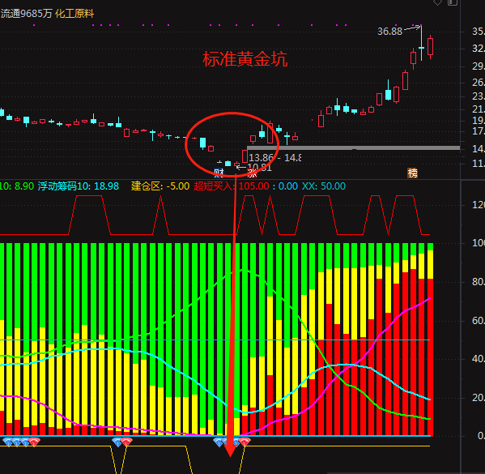Click the 超短买入: 105.00 indicator label
This screenshot has height=474, width=485.
point(232,186)
